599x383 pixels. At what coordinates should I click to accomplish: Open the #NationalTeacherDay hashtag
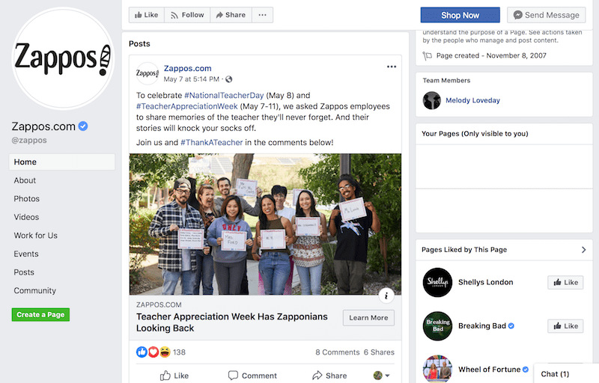(x=224, y=95)
